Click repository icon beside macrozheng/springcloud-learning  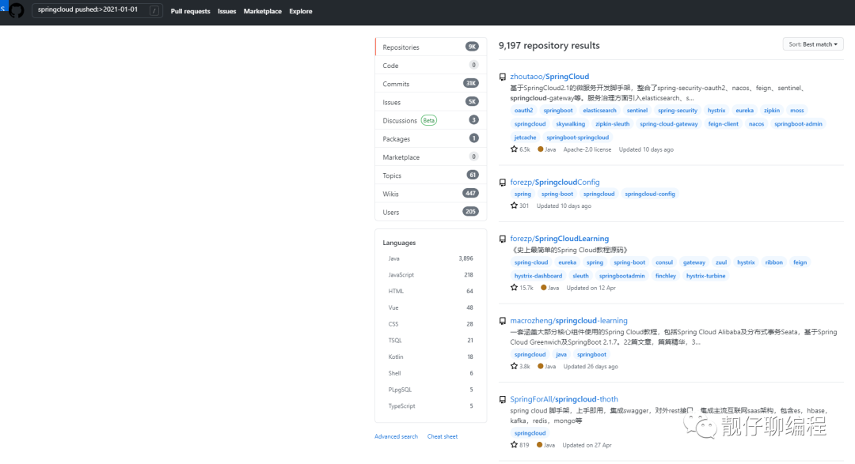503,321
